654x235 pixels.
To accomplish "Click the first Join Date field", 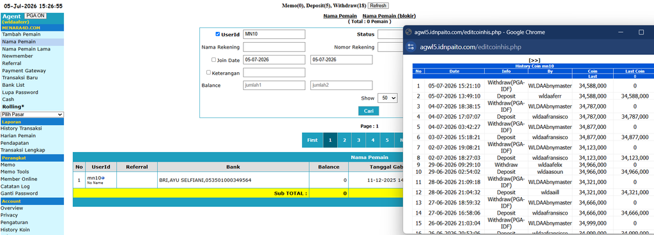I will 274,59.
